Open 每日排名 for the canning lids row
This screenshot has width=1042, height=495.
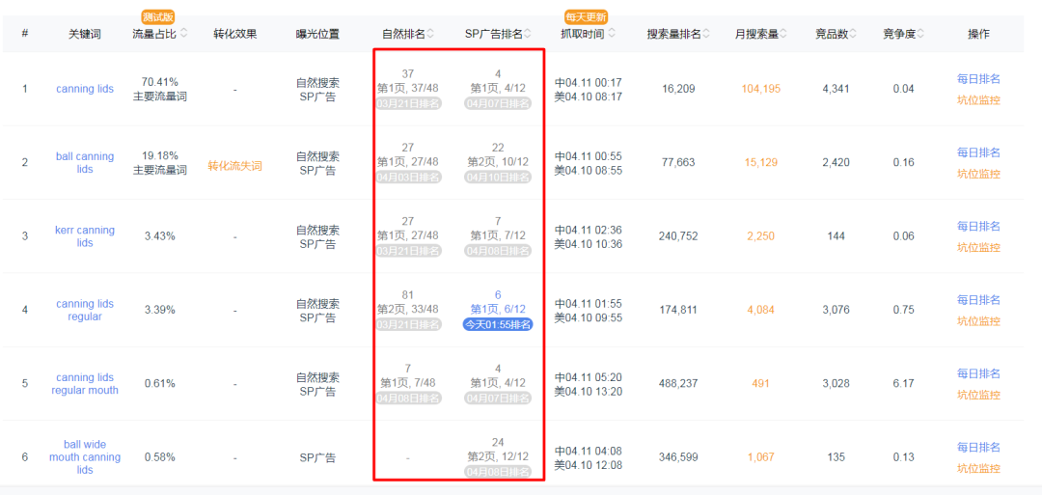click(978, 79)
